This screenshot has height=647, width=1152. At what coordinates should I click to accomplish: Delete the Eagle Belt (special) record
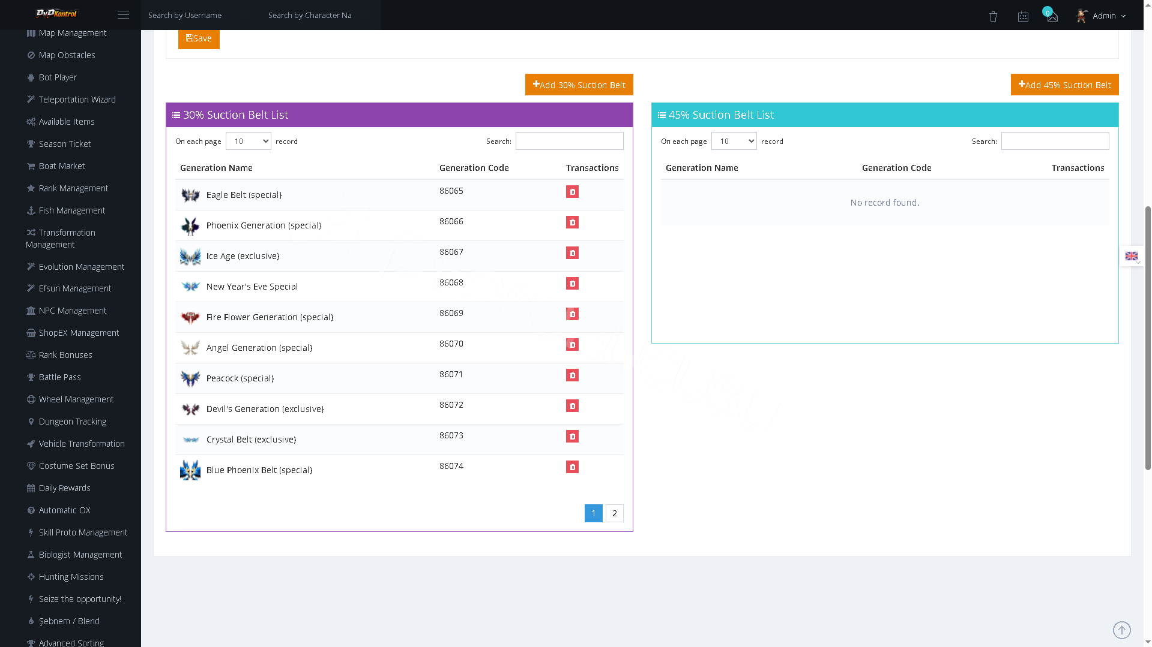click(x=572, y=192)
